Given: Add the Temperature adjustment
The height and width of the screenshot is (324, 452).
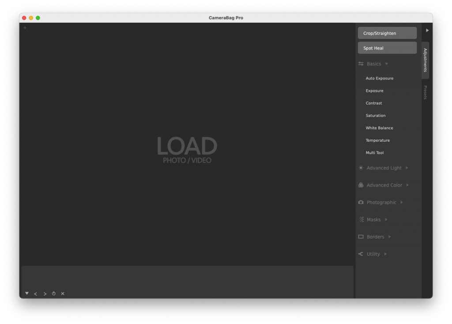Looking at the screenshot, I should pos(378,140).
